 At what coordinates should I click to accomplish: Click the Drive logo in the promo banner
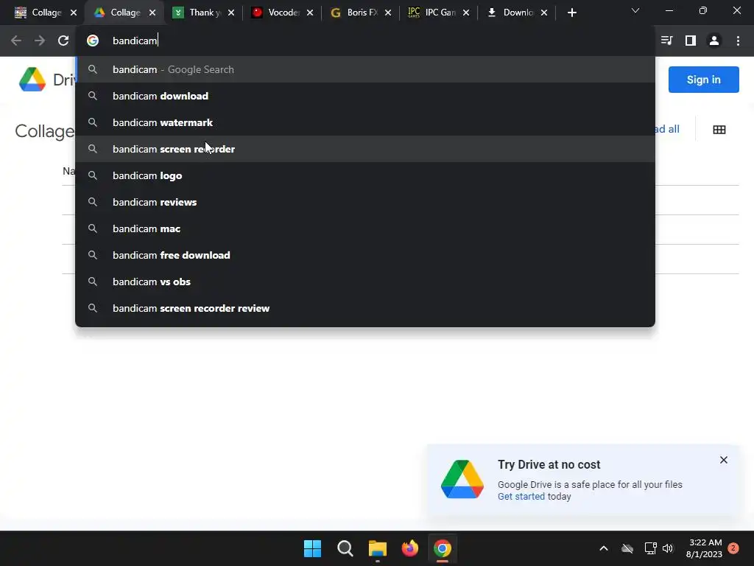pyautogui.click(x=462, y=479)
